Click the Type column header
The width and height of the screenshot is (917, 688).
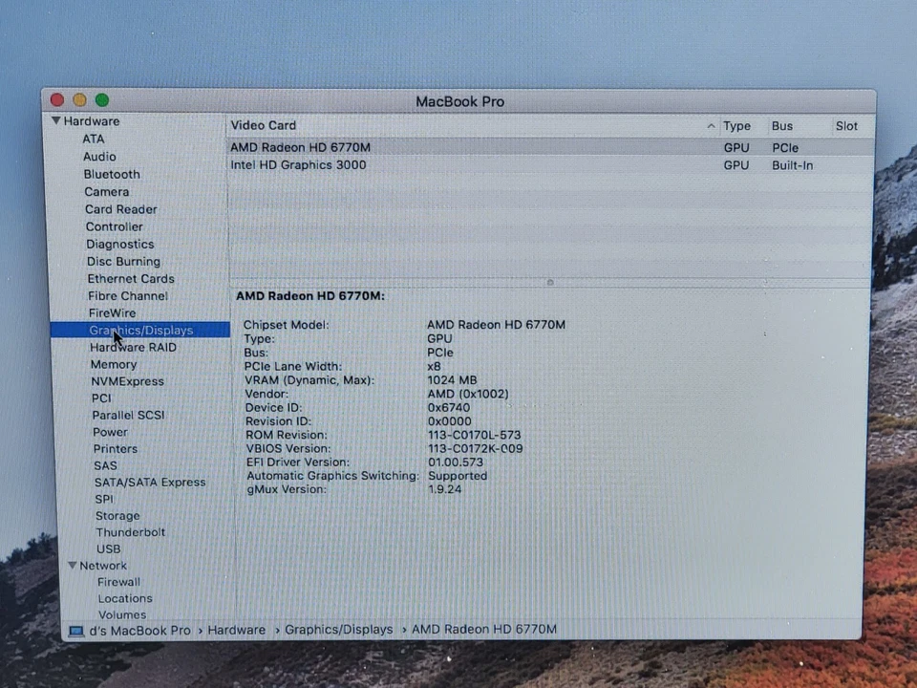click(x=736, y=125)
